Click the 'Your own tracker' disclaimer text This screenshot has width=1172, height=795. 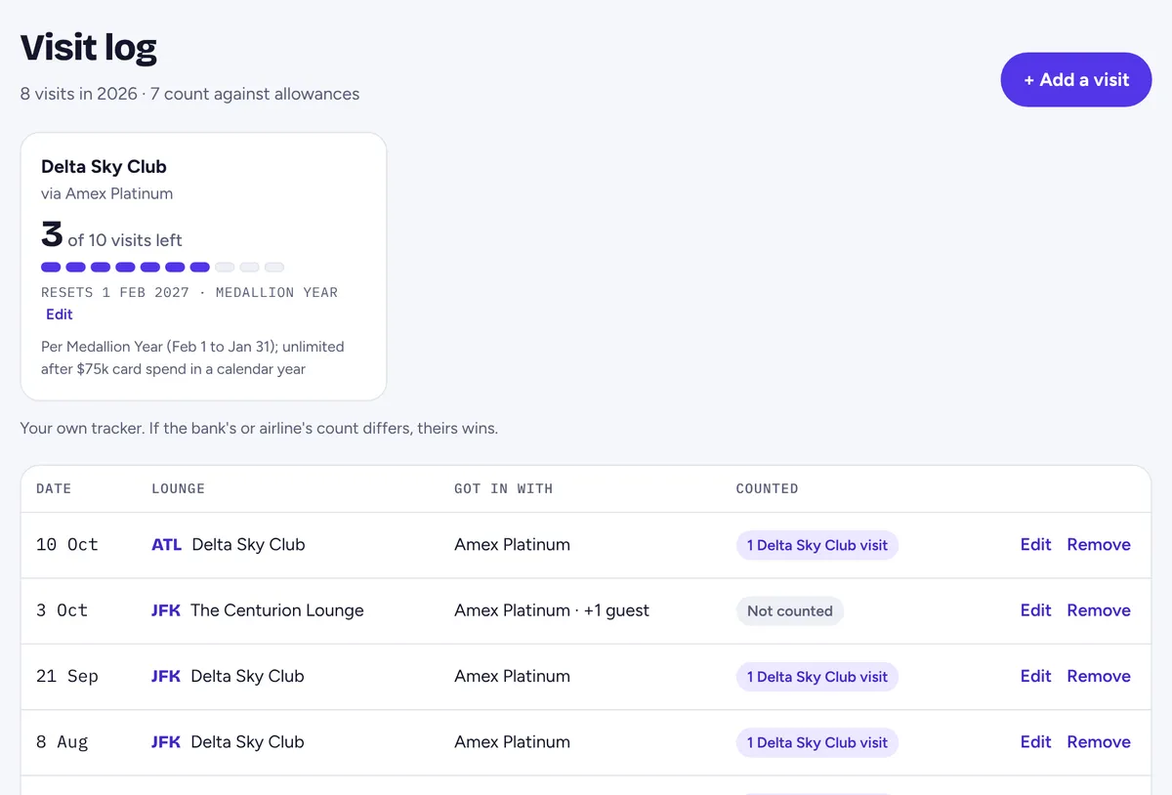[x=259, y=428]
